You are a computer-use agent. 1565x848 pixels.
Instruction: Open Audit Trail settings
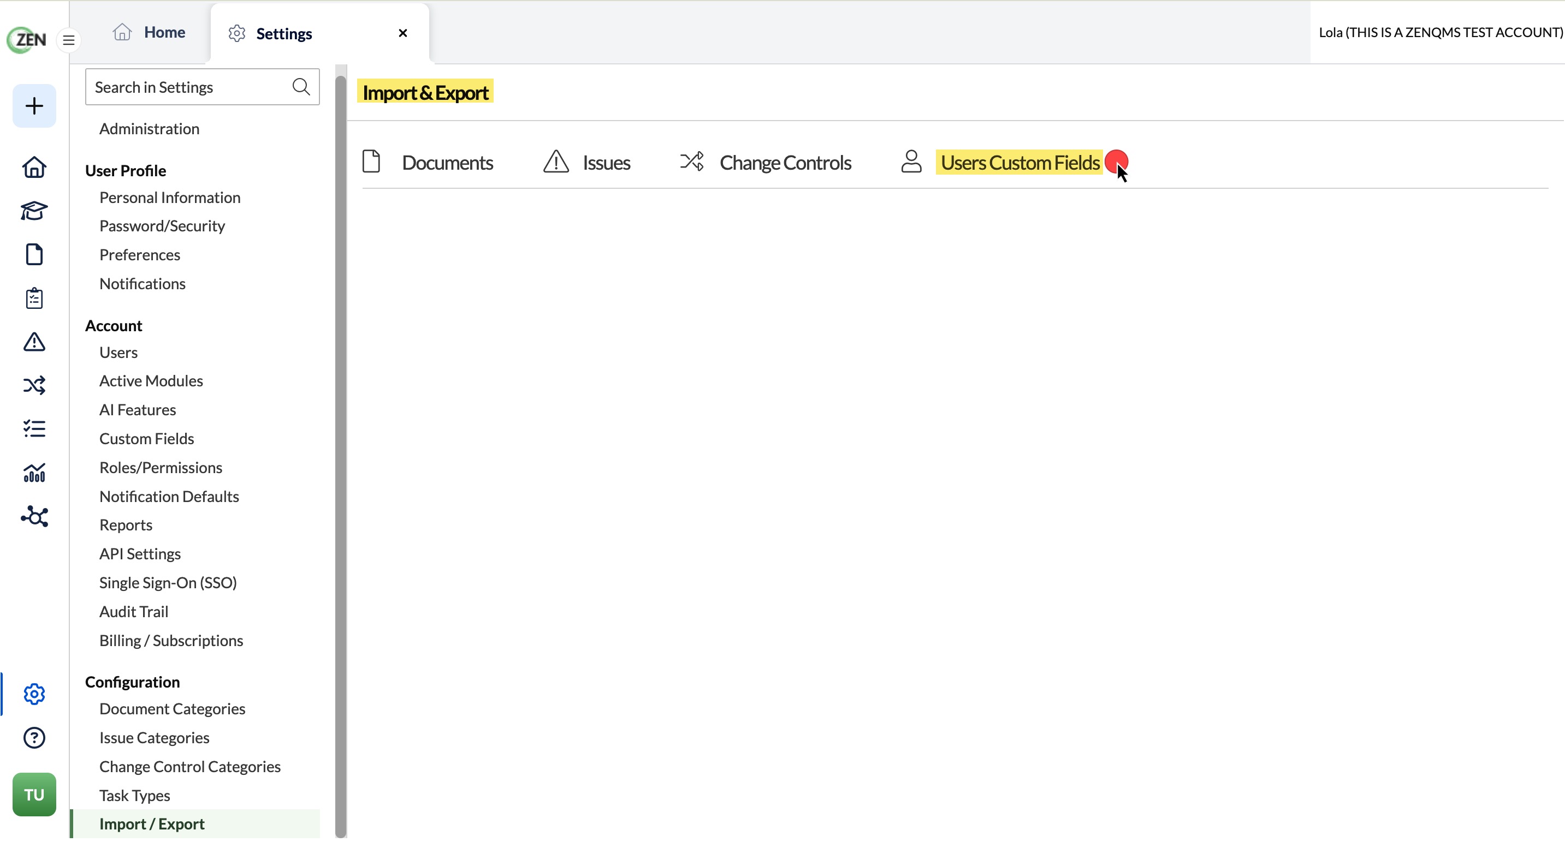pyautogui.click(x=134, y=612)
